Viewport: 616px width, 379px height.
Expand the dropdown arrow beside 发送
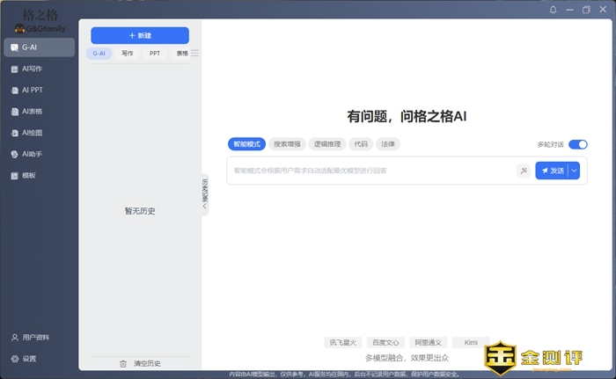(x=575, y=171)
